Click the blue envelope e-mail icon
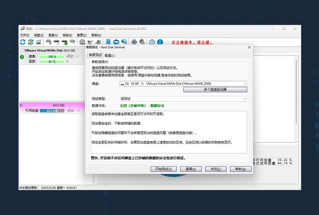This screenshot has width=319, height=215. tap(116, 42)
